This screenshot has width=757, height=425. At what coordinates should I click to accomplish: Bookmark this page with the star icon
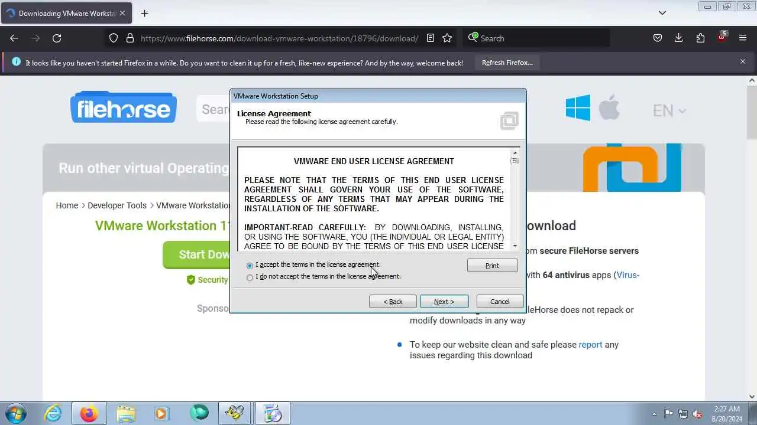tap(447, 38)
